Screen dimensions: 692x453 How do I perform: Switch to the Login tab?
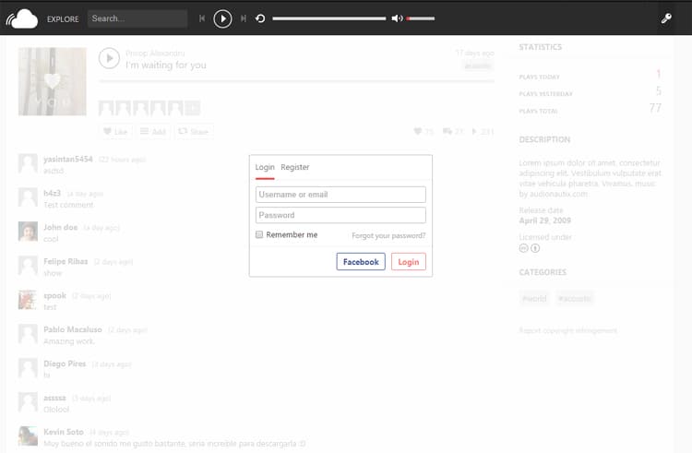(265, 167)
